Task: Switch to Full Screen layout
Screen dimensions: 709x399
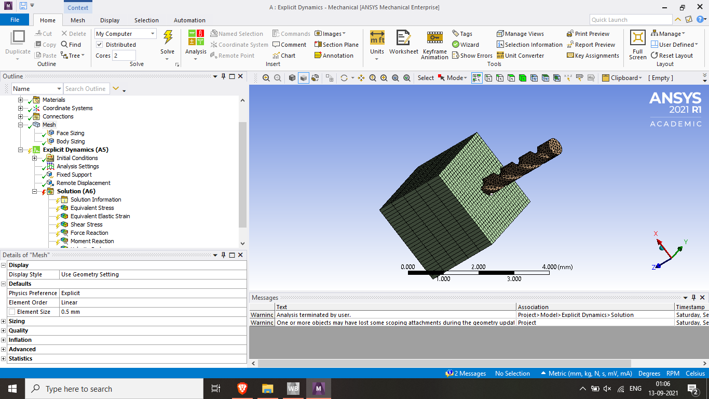Action: coord(637,45)
